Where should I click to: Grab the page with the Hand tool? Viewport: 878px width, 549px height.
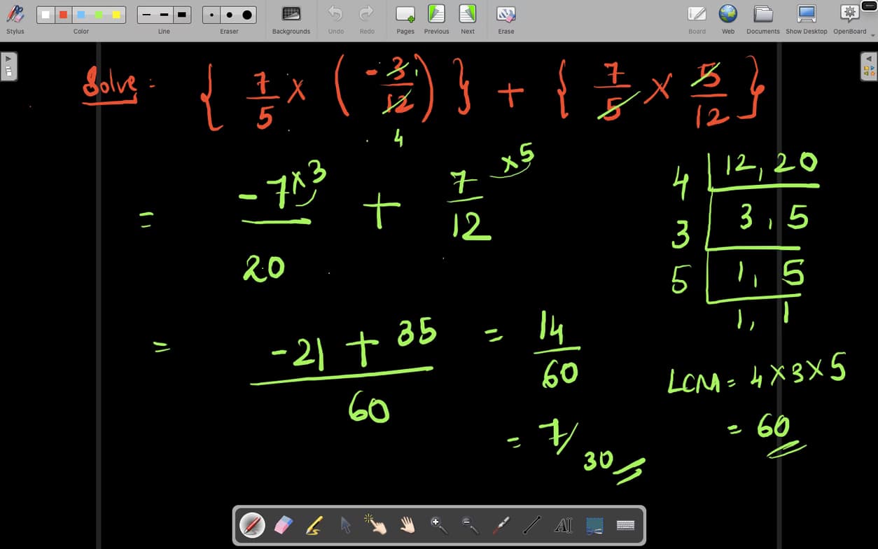click(x=407, y=524)
